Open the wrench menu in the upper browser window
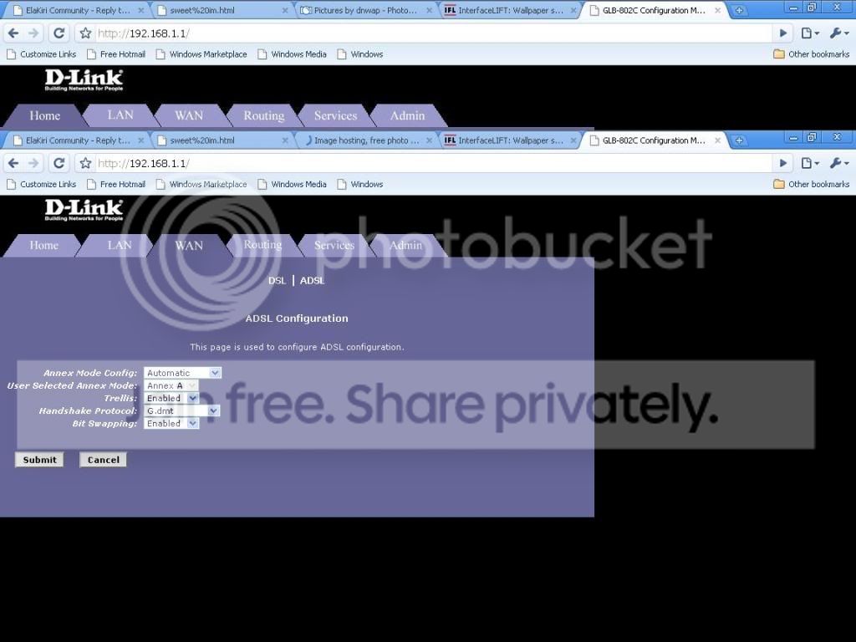This screenshot has width=856, height=642. point(839,33)
